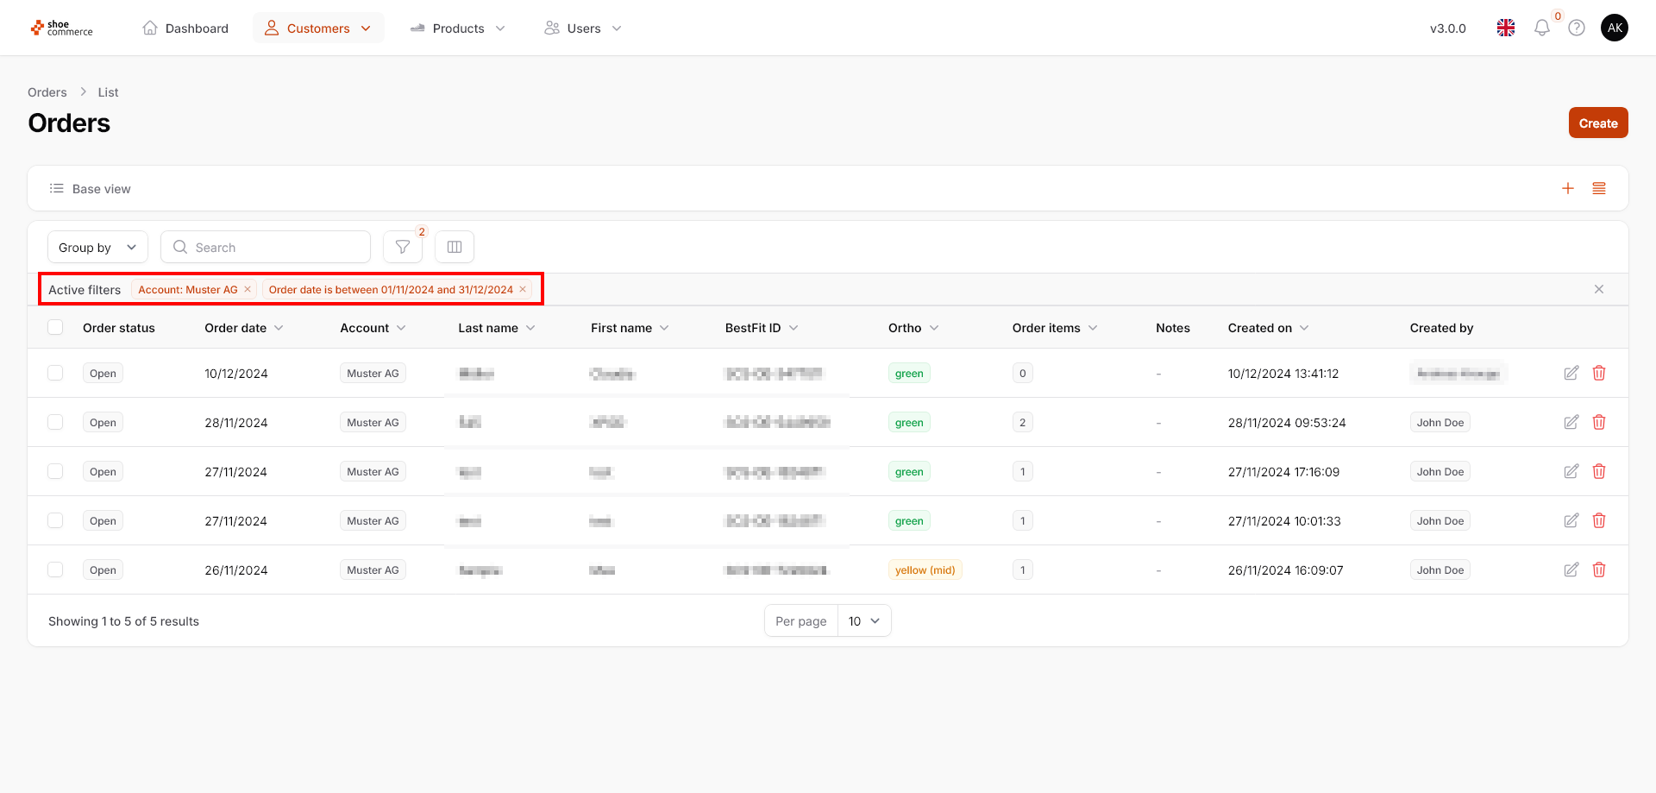Image resolution: width=1656 pixels, height=793 pixels.
Task: Select all orders with header checkbox
Action: pos(56,328)
